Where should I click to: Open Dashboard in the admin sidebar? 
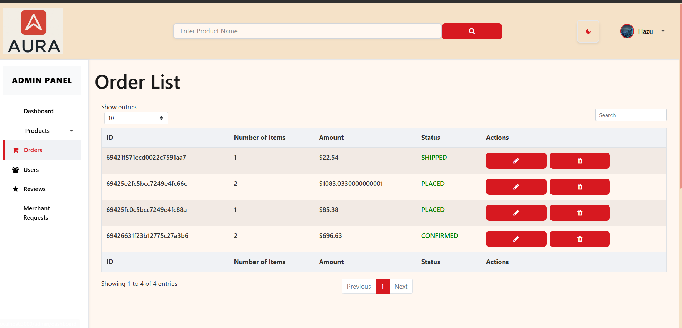coord(39,111)
